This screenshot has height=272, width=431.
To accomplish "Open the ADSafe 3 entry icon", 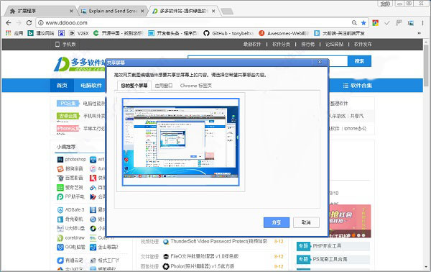I will 60,210.
